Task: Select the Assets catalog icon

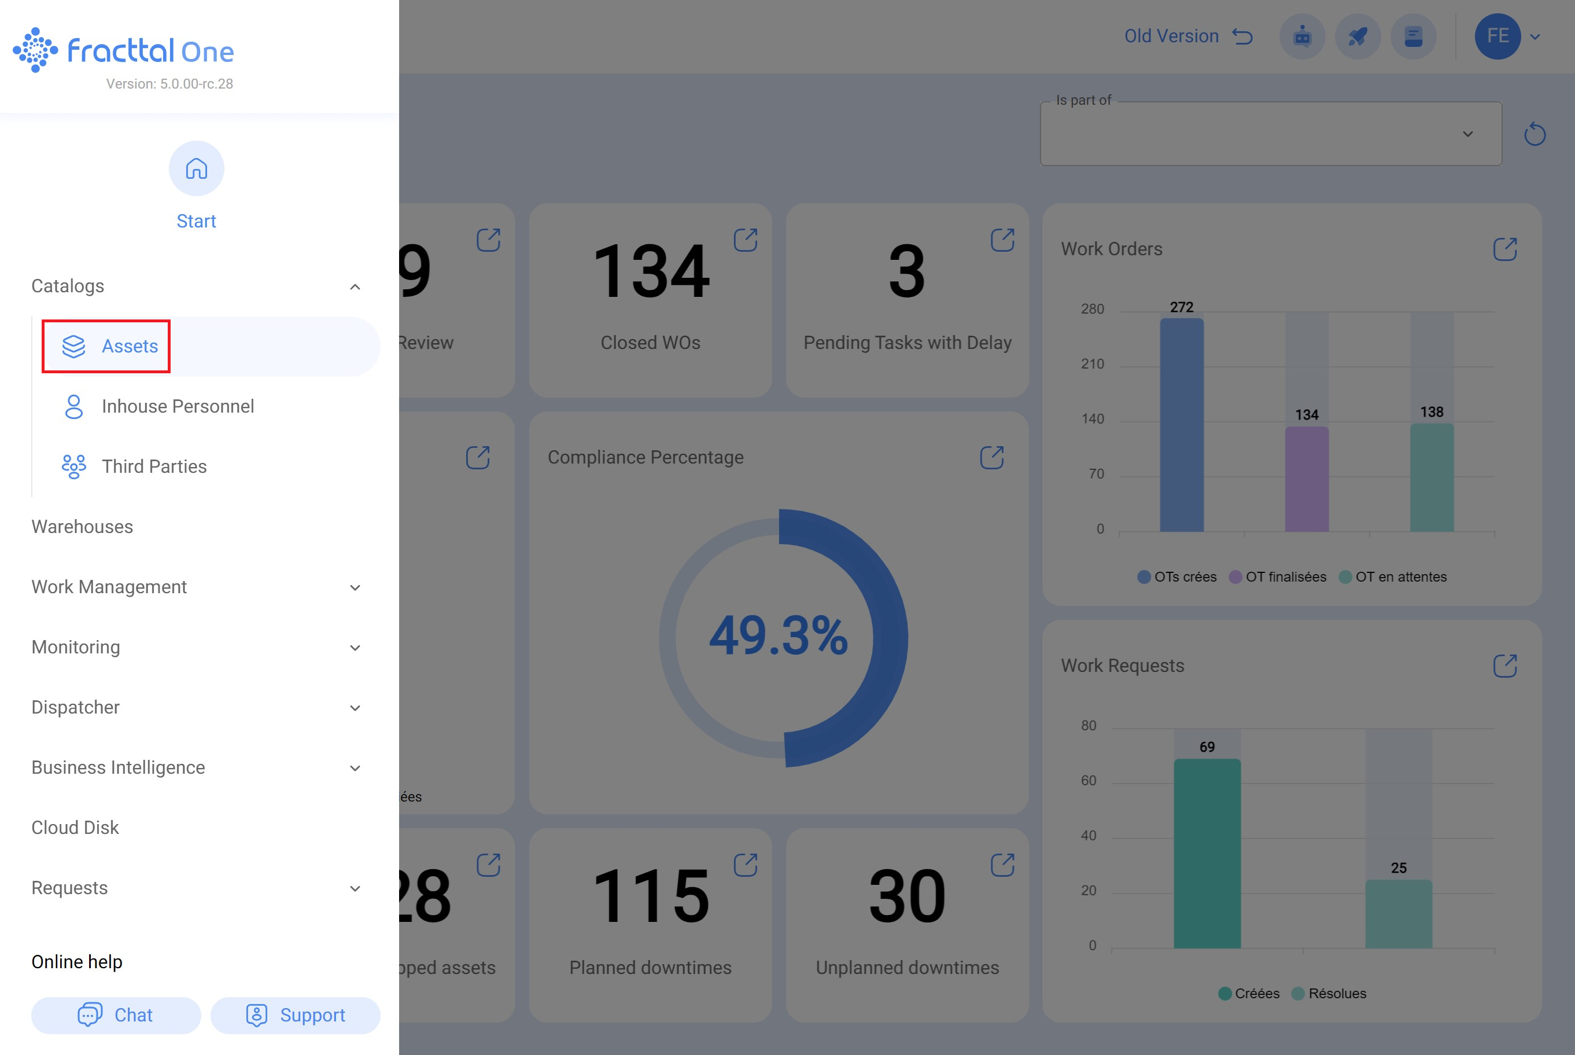Action: [x=73, y=346]
